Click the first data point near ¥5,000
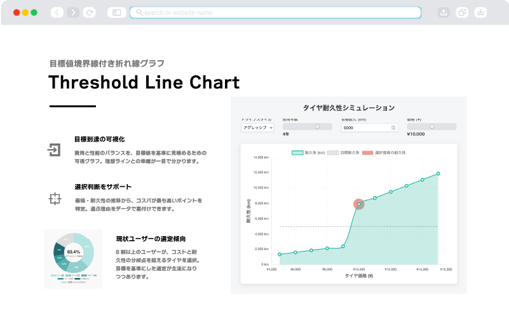The width and height of the screenshot is (509, 318). [280, 255]
